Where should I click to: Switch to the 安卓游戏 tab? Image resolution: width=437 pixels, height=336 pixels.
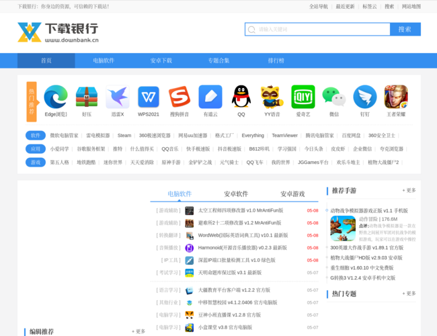(x=292, y=194)
